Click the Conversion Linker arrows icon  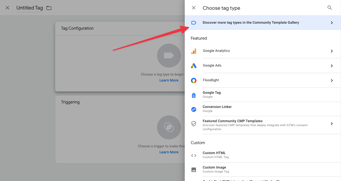pos(194,109)
